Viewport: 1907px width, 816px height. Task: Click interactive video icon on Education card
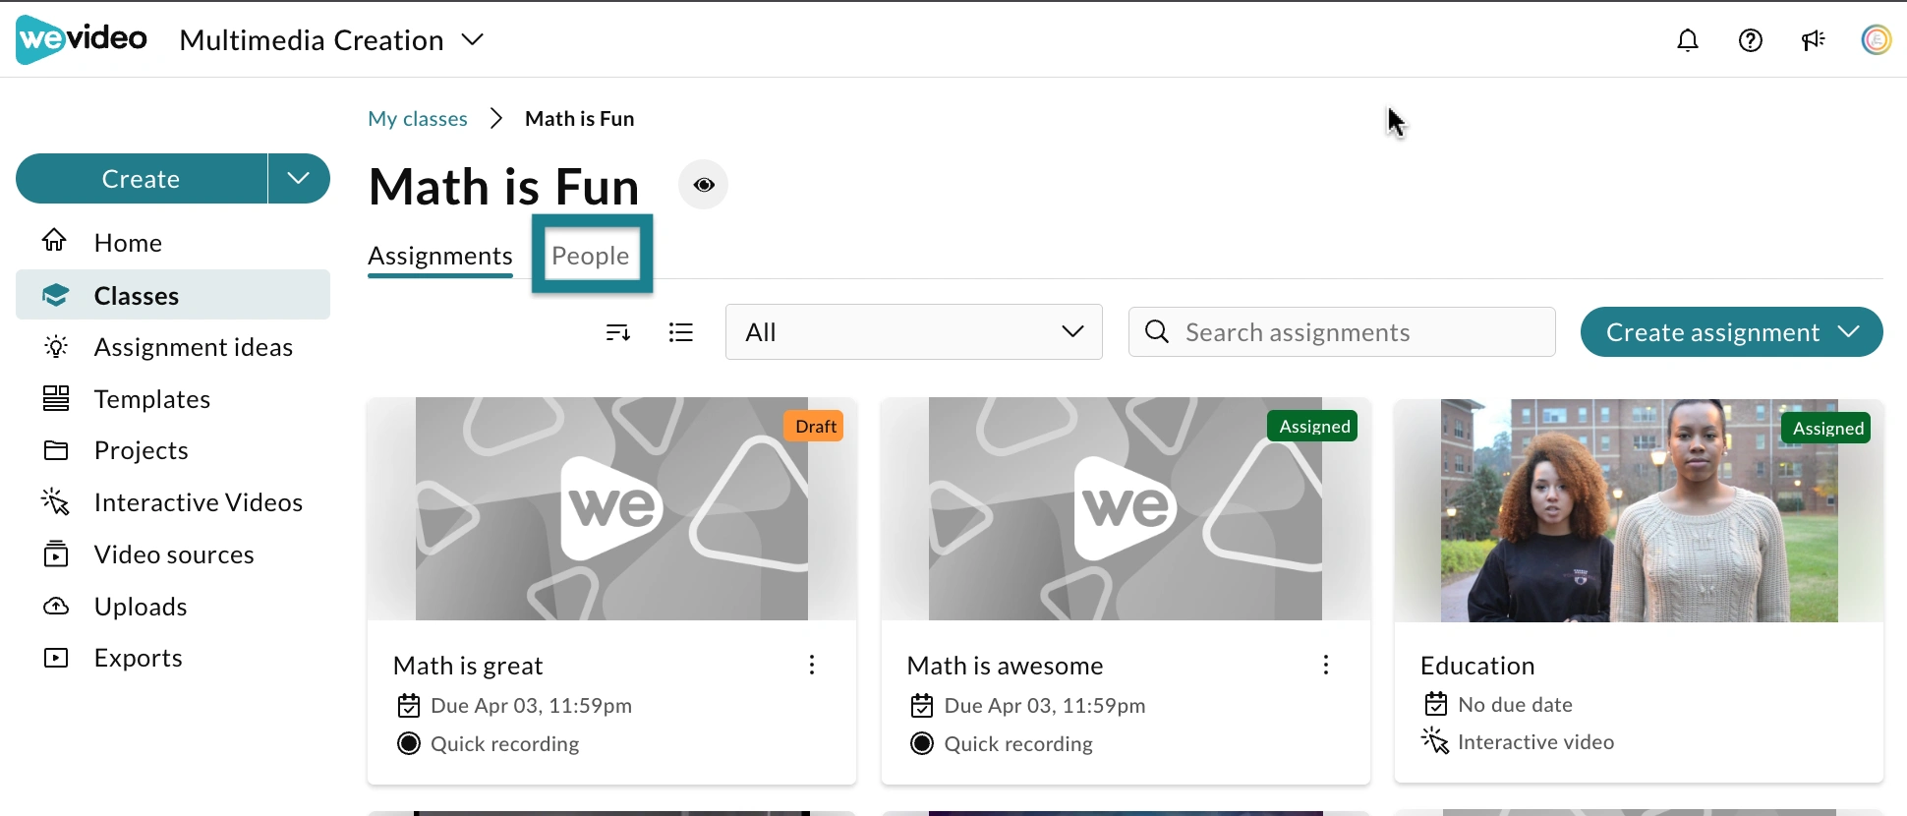click(x=1435, y=741)
